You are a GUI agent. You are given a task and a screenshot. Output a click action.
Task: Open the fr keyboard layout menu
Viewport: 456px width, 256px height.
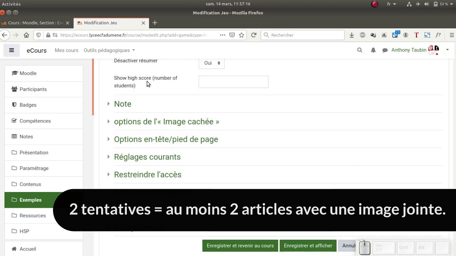392,4
